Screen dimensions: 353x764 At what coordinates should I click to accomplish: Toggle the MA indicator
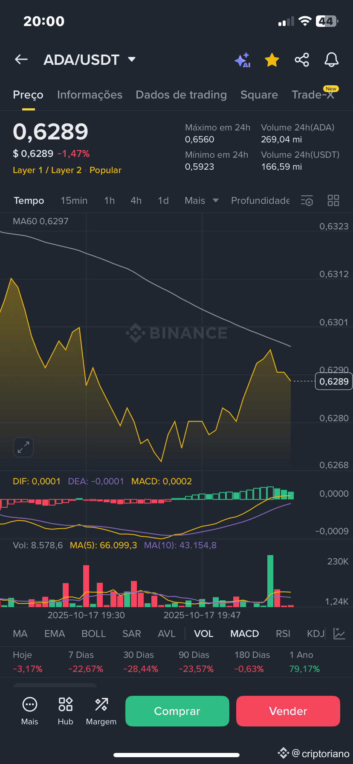20,634
